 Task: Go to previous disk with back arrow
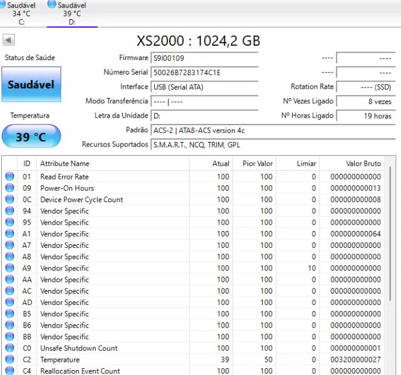click(9, 40)
